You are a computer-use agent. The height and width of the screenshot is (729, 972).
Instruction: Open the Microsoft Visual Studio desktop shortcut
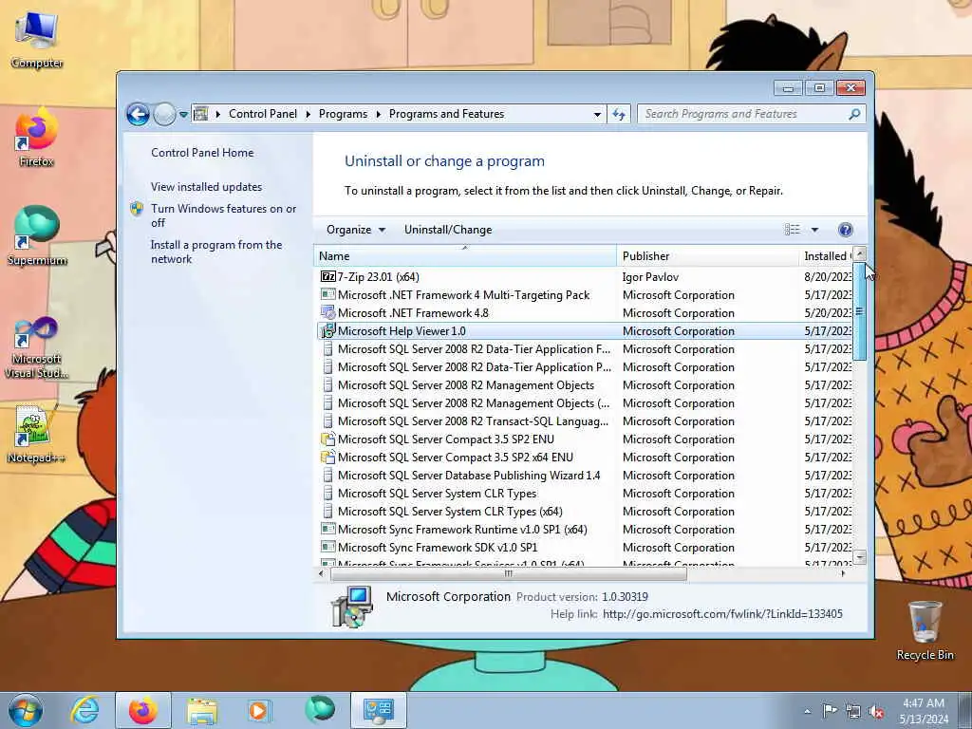(37, 347)
